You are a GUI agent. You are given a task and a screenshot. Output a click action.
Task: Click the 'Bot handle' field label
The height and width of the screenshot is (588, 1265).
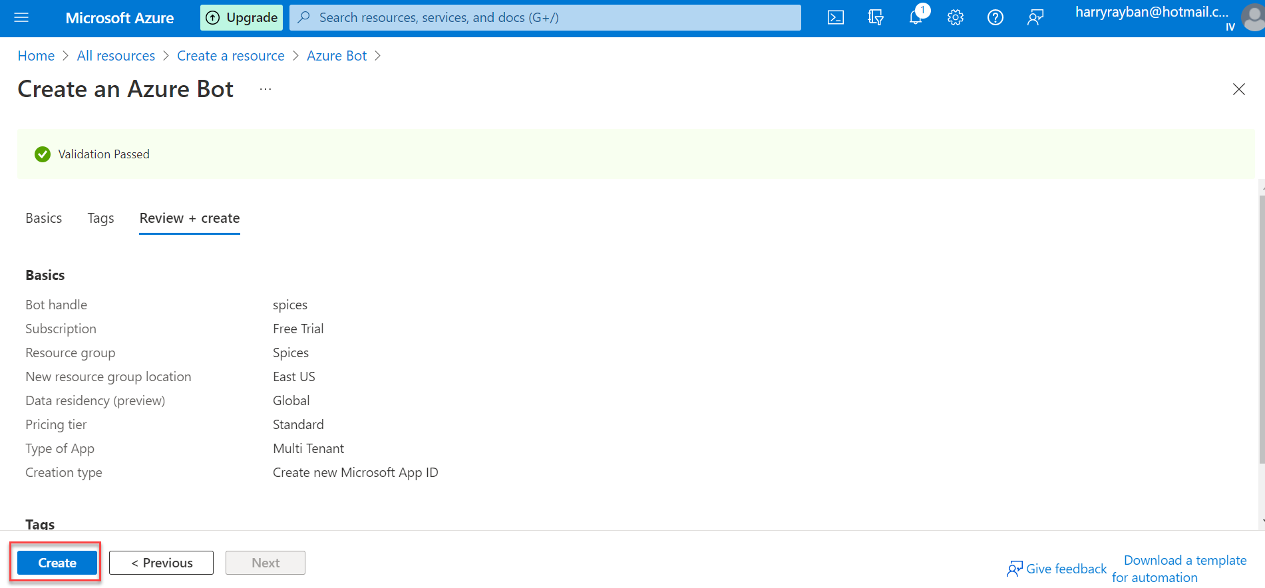[x=57, y=305]
